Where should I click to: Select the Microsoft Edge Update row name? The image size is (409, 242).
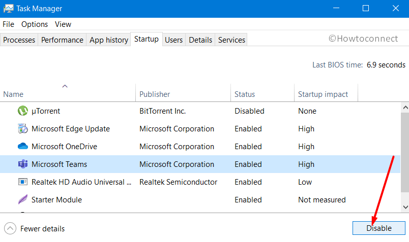pos(71,128)
